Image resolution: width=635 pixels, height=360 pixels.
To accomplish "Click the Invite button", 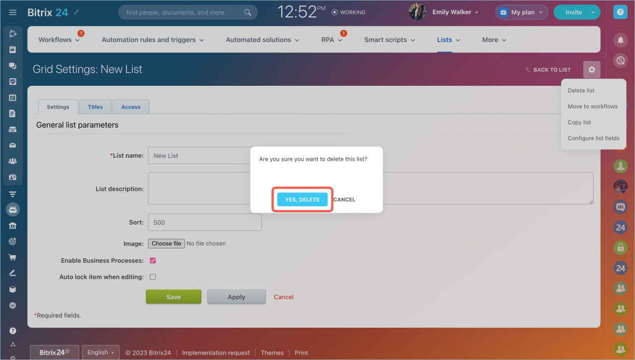I will [573, 12].
